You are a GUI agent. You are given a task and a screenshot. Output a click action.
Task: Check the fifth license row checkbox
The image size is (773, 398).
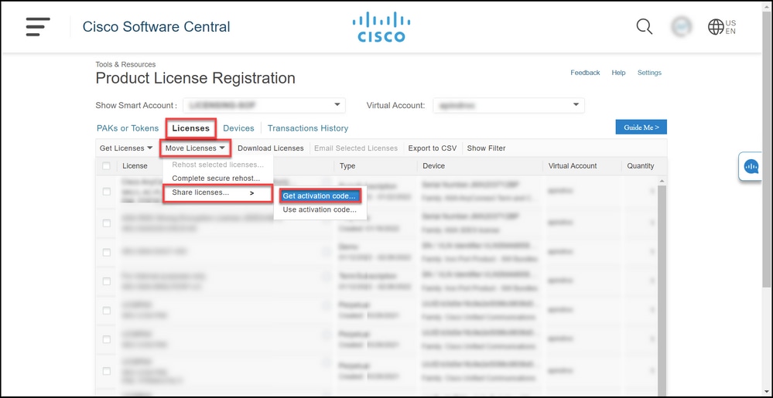107,311
